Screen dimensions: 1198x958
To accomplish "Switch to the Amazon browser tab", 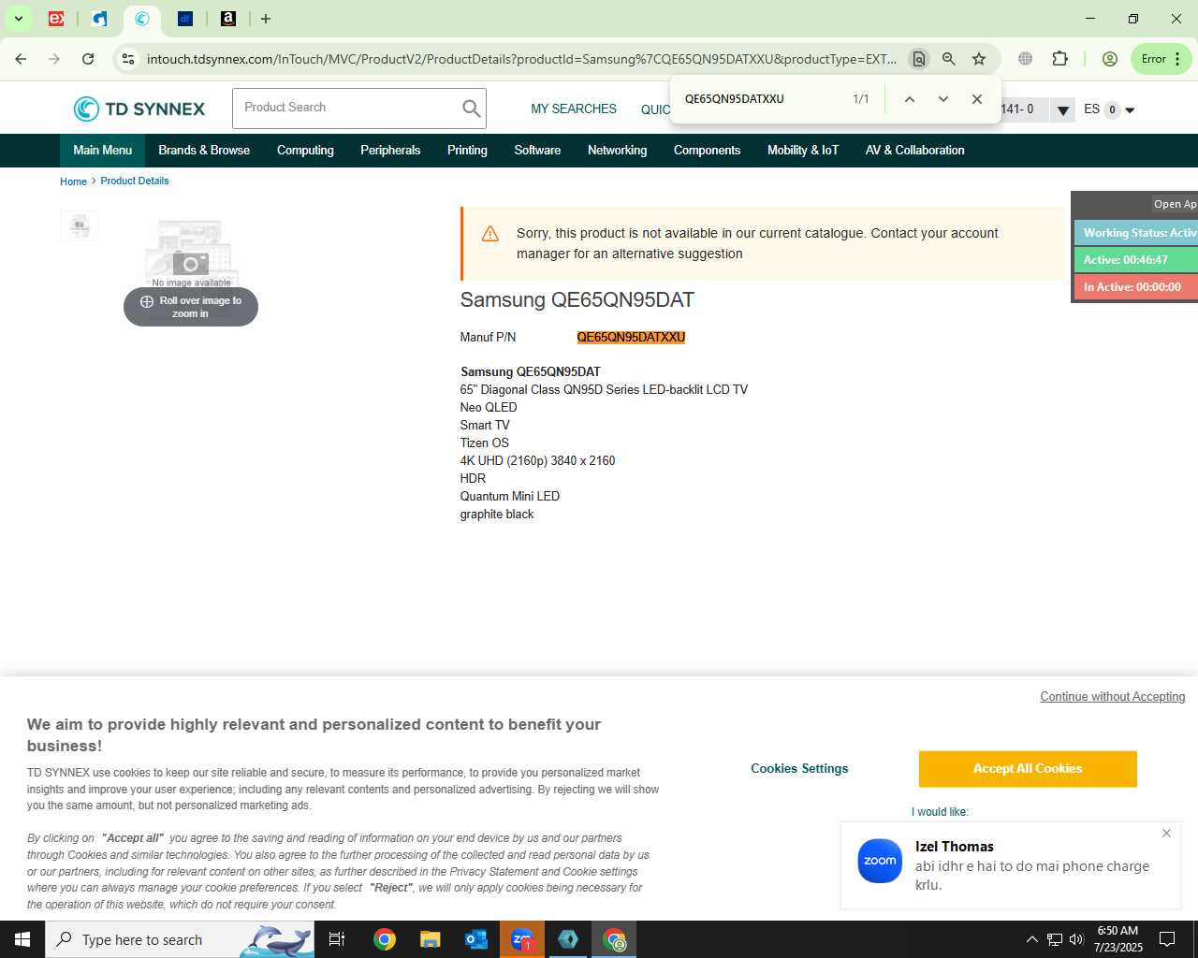I will [x=227, y=19].
